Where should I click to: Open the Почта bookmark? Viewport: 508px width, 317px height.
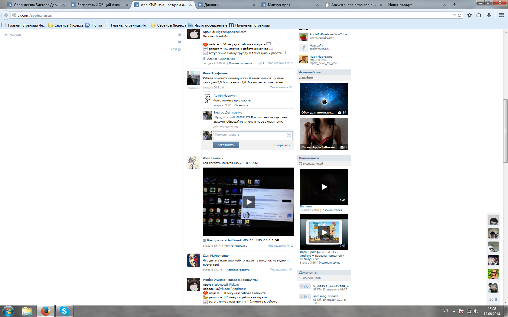[x=94, y=25]
